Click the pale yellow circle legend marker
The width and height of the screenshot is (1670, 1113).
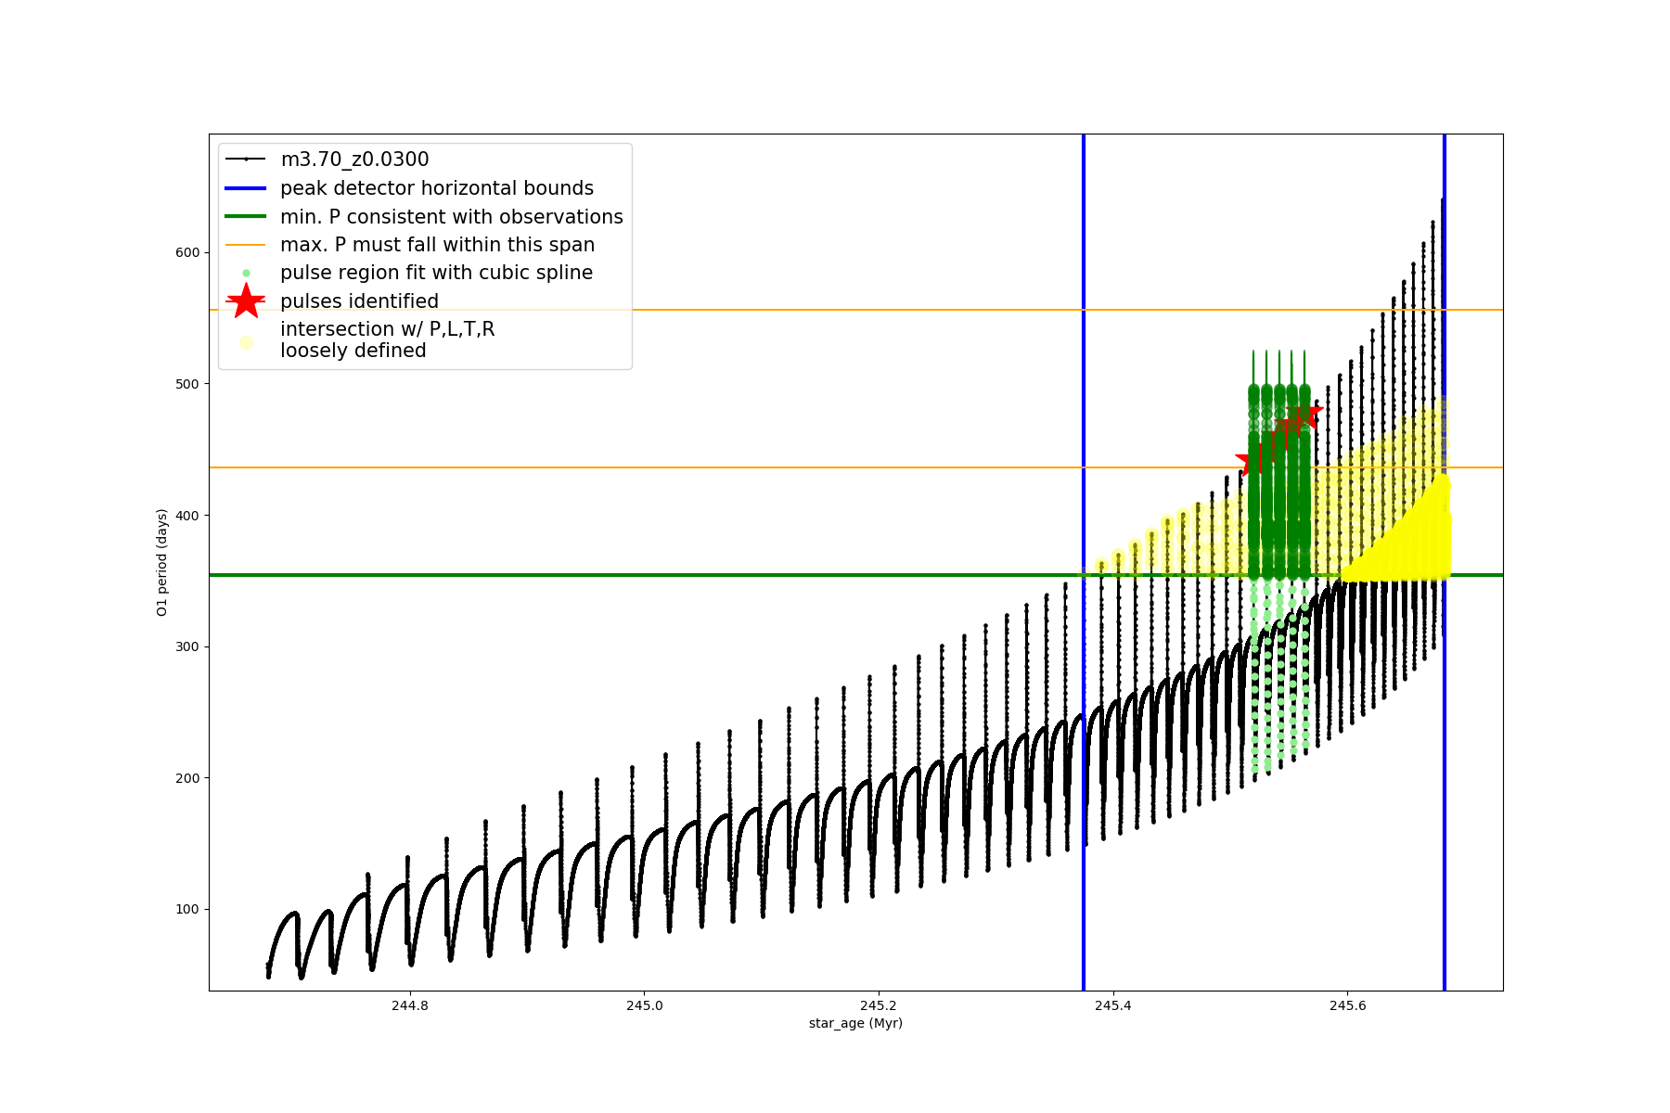[x=246, y=342]
